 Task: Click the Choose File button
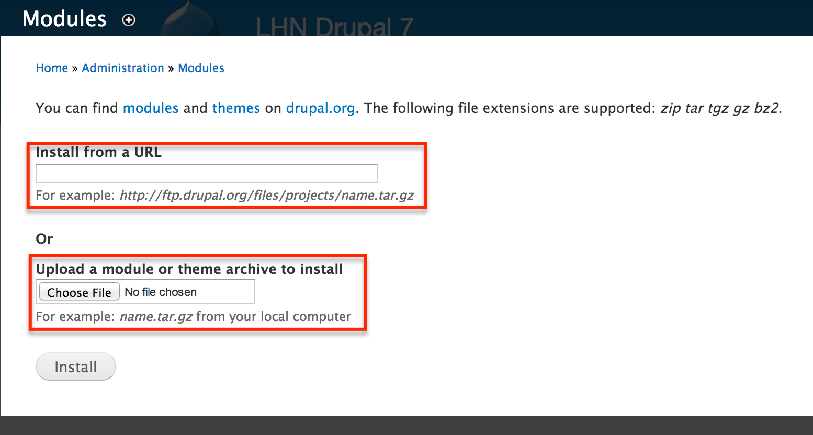(x=80, y=292)
